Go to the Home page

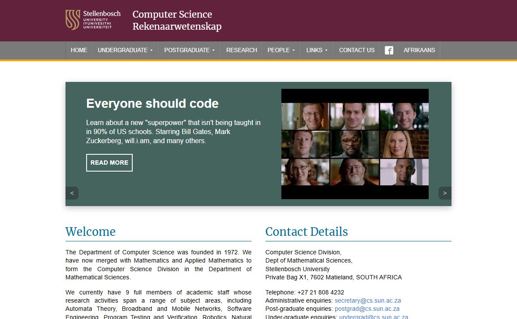click(x=79, y=50)
